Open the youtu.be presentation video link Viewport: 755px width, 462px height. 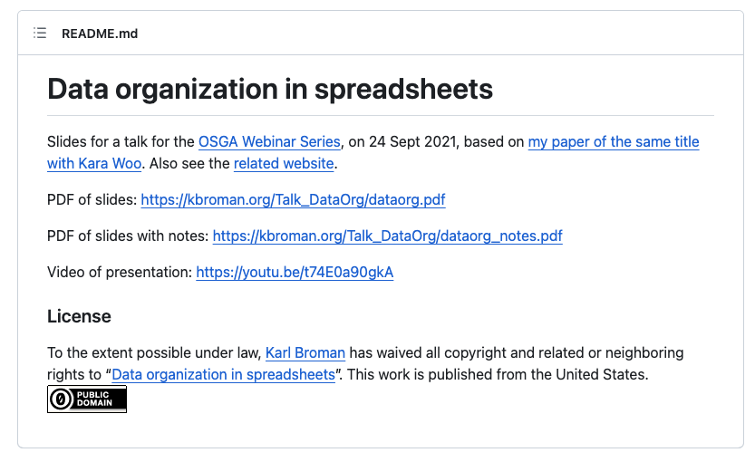pos(295,272)
